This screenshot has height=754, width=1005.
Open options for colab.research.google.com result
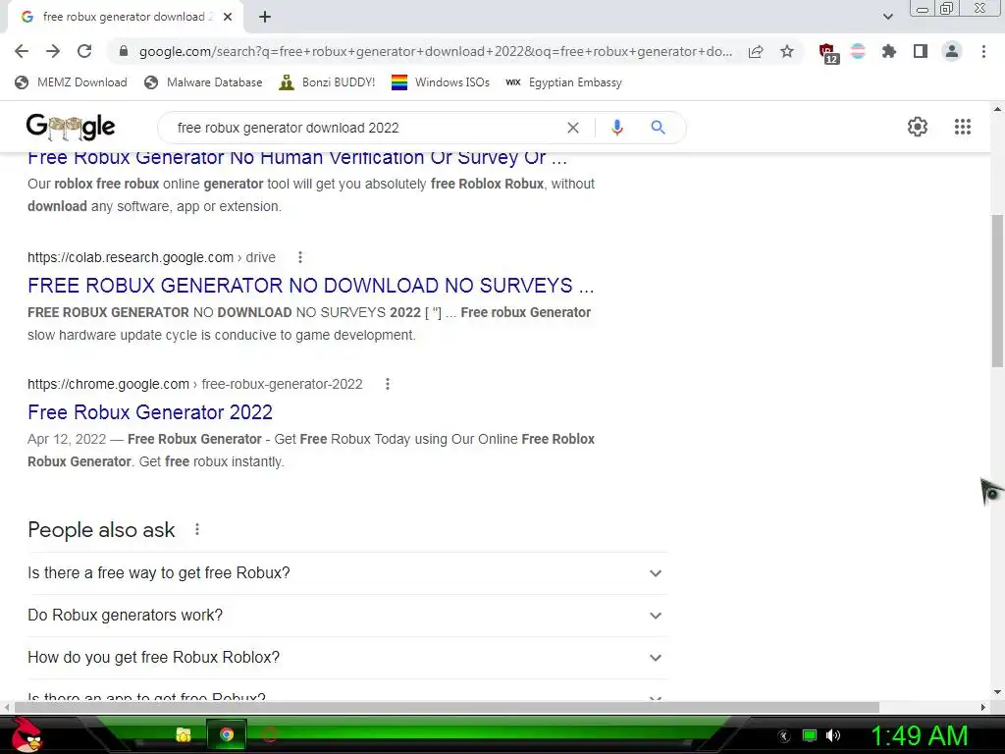pyautogui.click(x=300, y=257)
